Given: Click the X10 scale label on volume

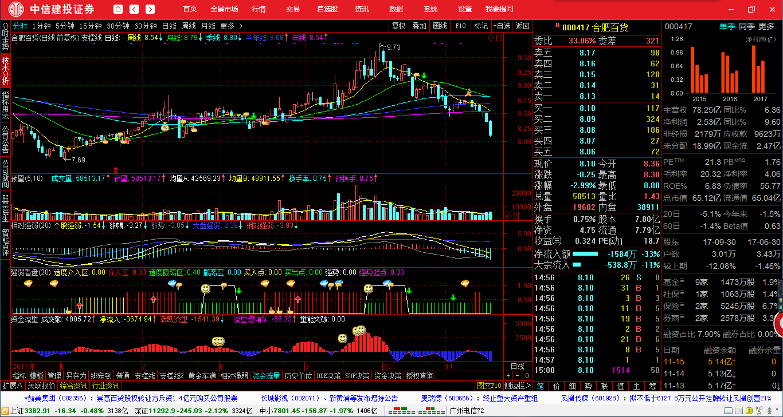Looking at the screenshot, I should click(510, 216).
